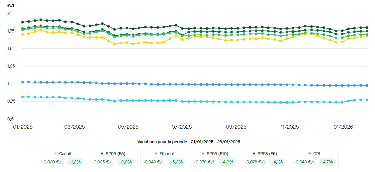Toggle the Ethanol series legend label

[166, 153]
